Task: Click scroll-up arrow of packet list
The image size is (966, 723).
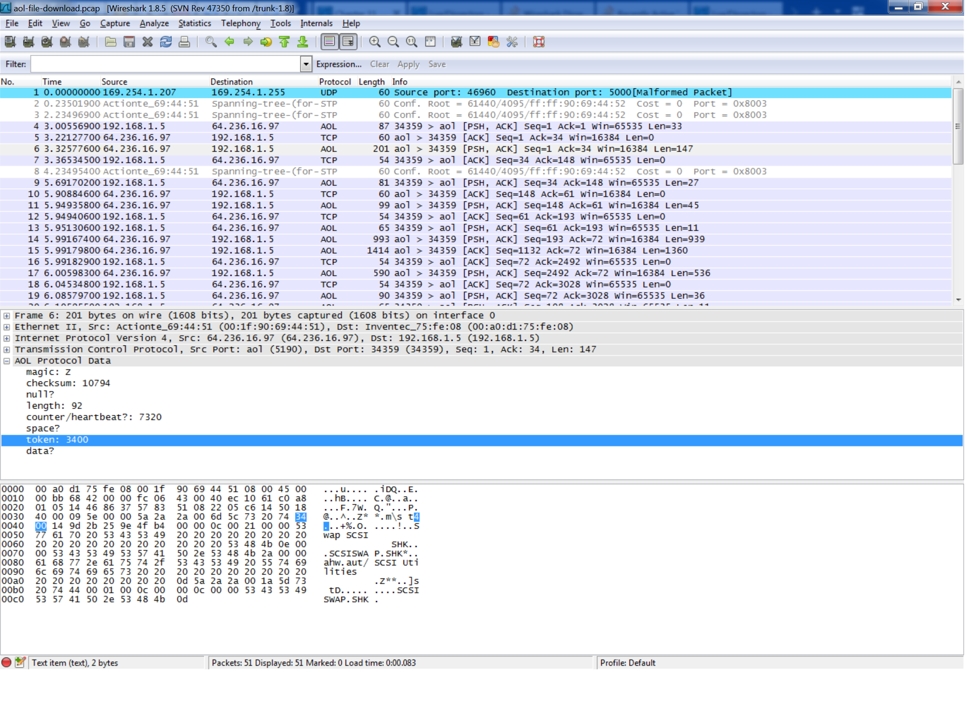Action: pos(958,82)
